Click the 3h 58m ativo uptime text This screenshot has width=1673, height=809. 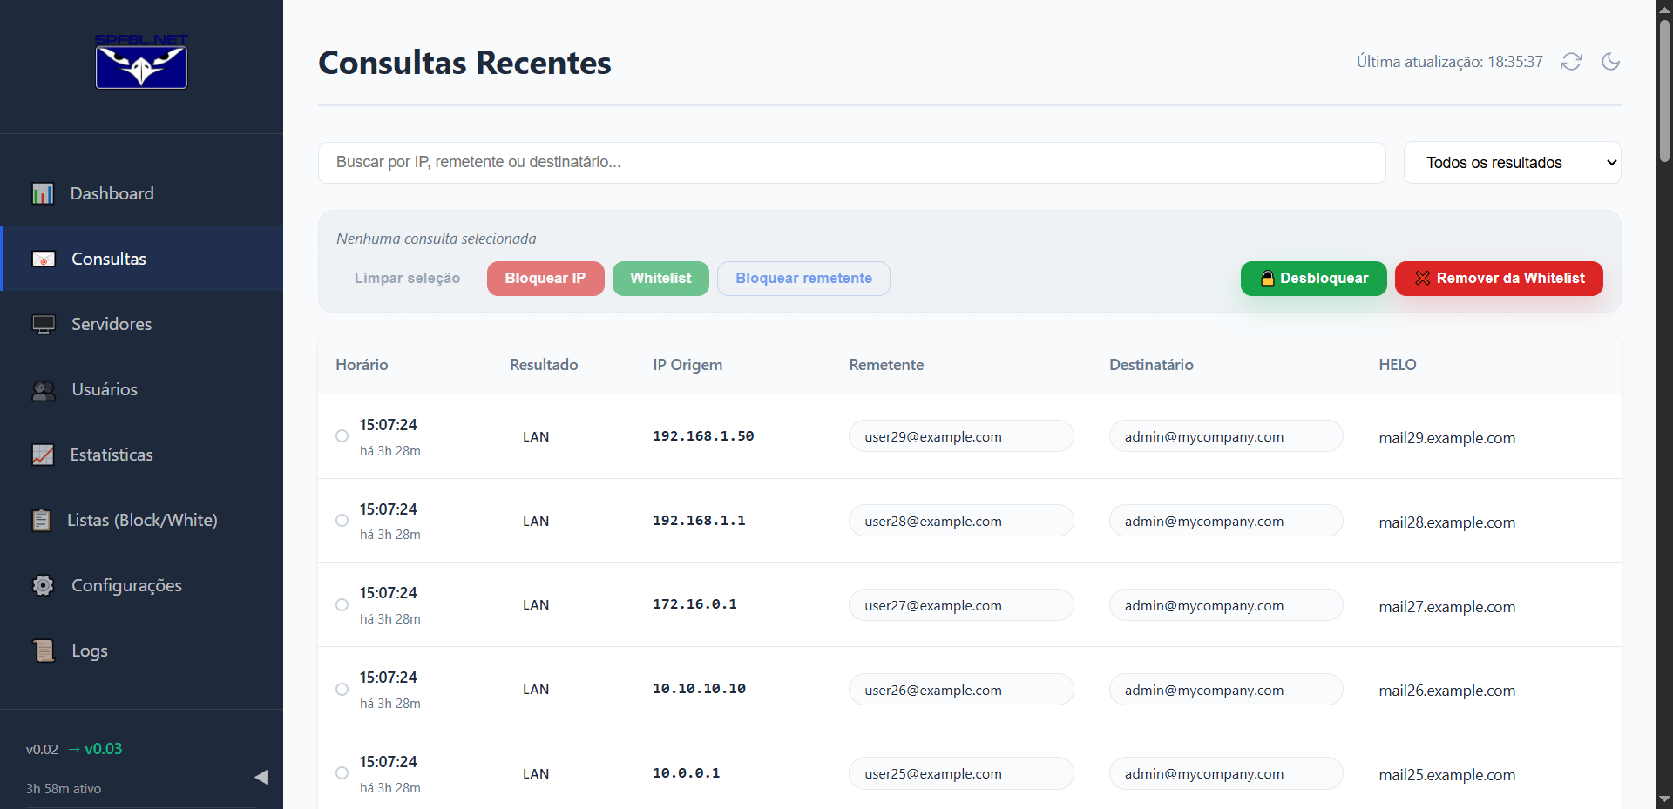click(x=64, y=789)
